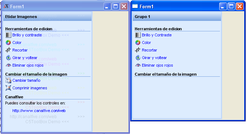Click the Cambiar tamaño resize icon
Screen dimensions: 246x134
pos(8,80)
